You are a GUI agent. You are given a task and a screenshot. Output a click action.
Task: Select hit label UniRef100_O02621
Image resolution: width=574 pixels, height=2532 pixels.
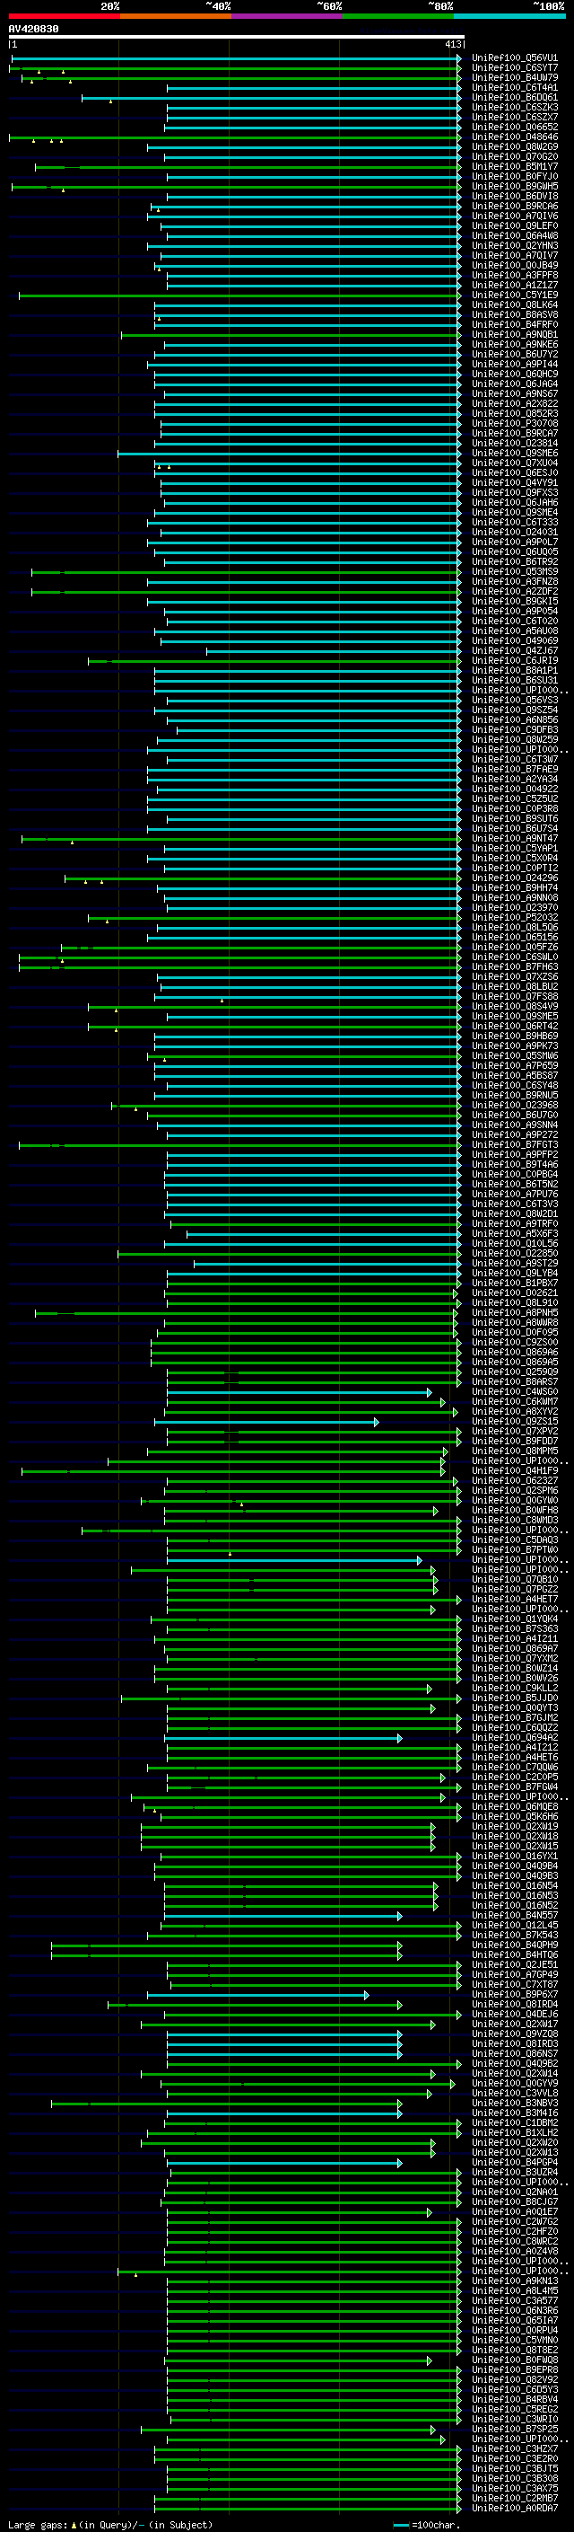tap(514, 1292)
